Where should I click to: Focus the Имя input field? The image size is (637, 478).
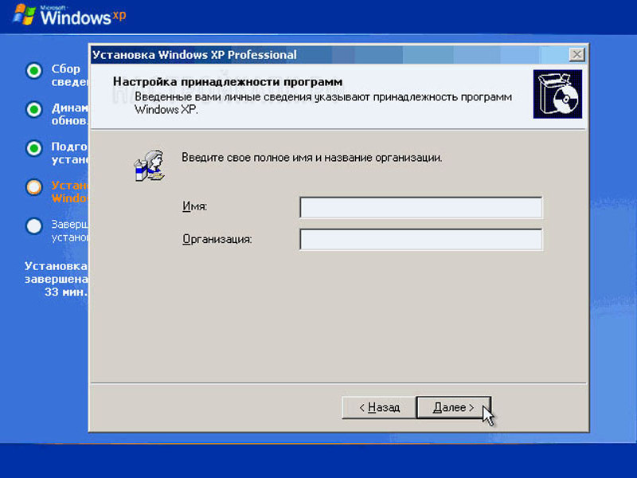pyautogui.click(x=421, y=207)
